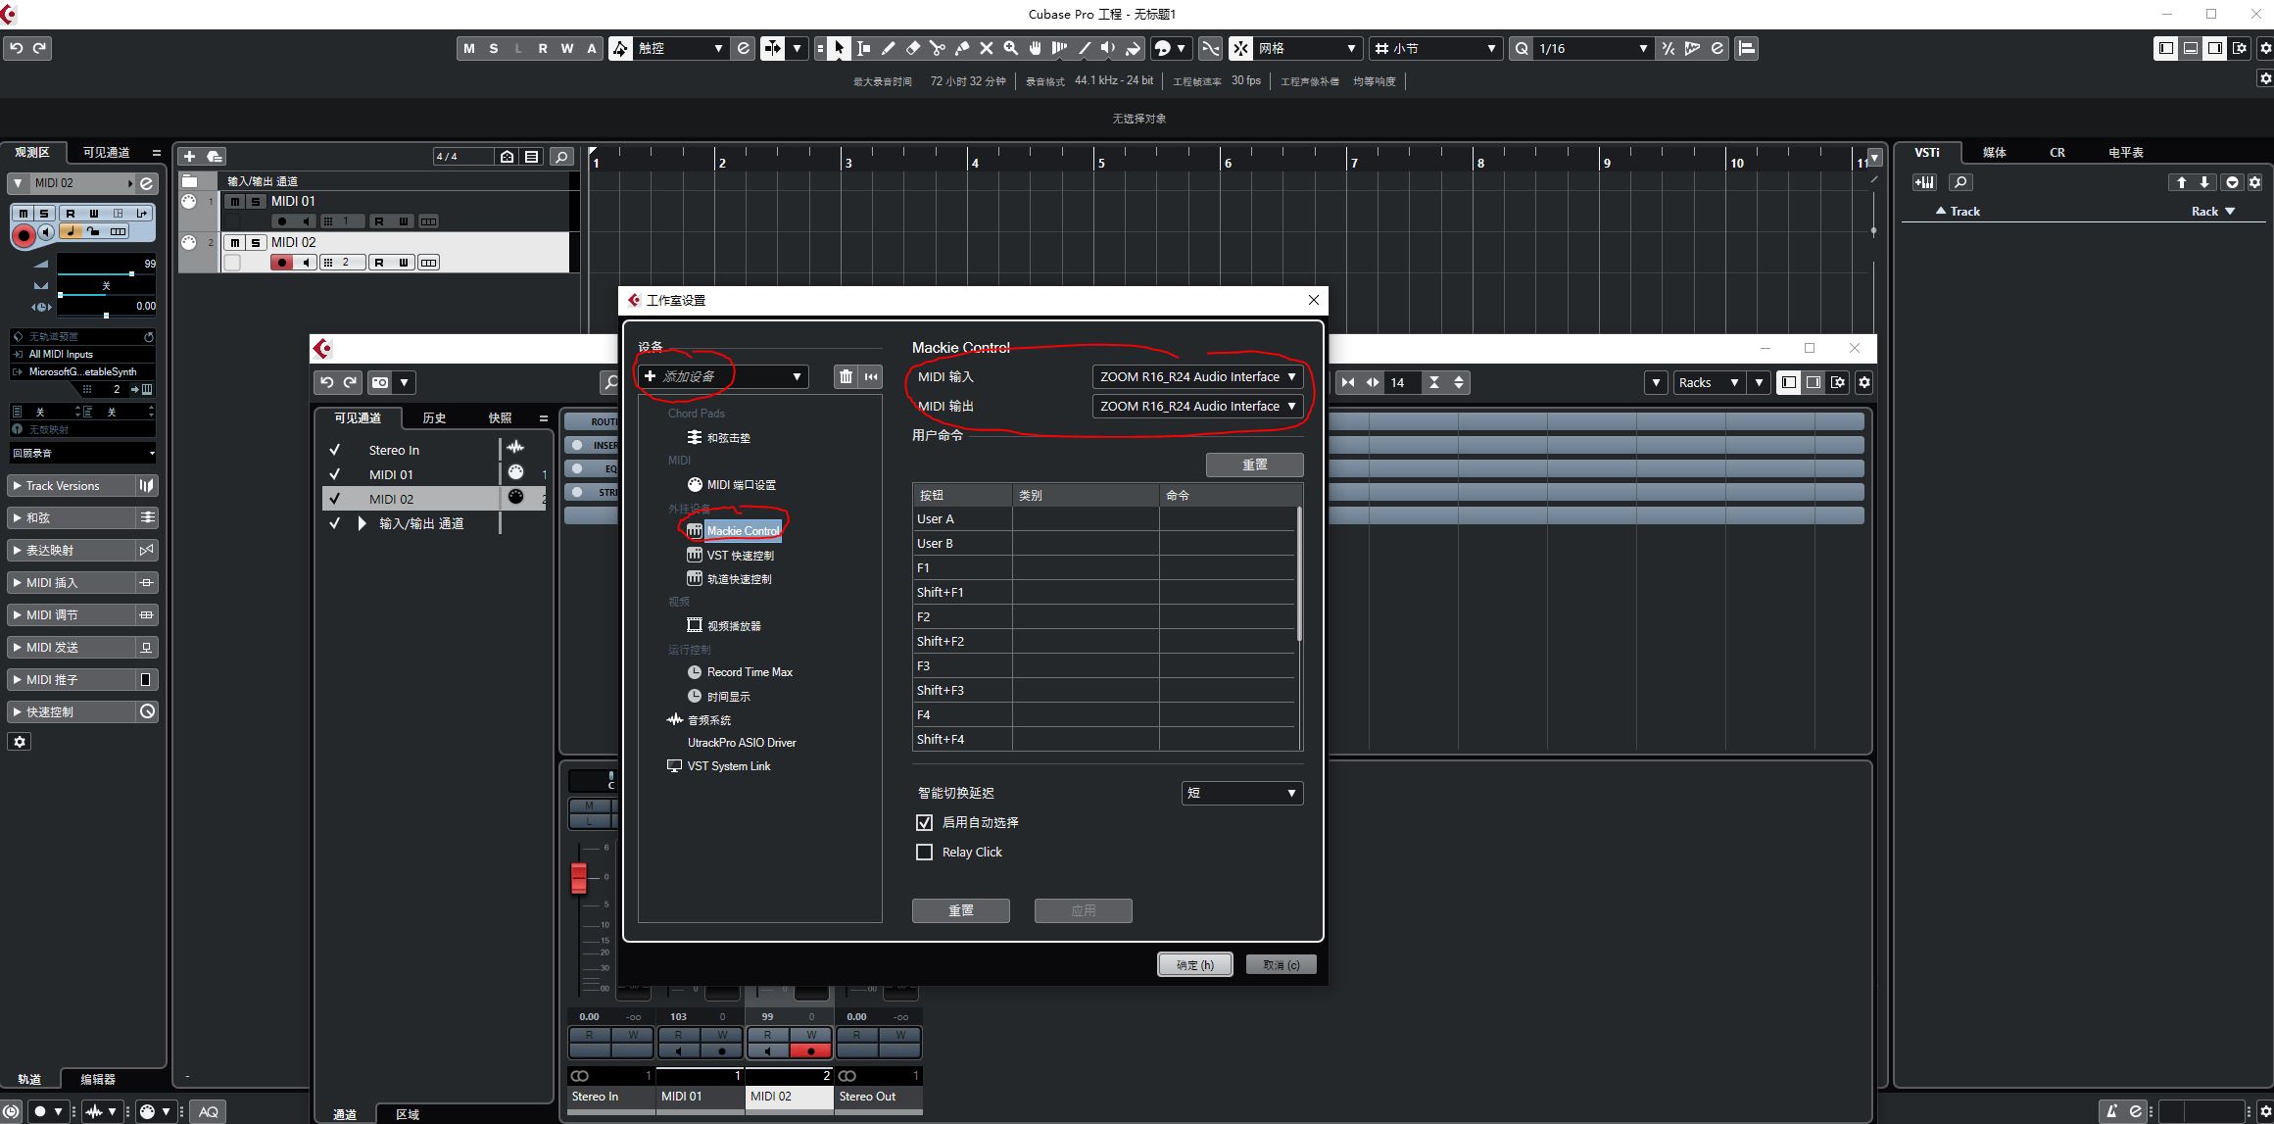This screenshot has width=2274, height=1124.
Task: Toggle MIDI 02 visibility in mixer list
Action: pos(335,499)
